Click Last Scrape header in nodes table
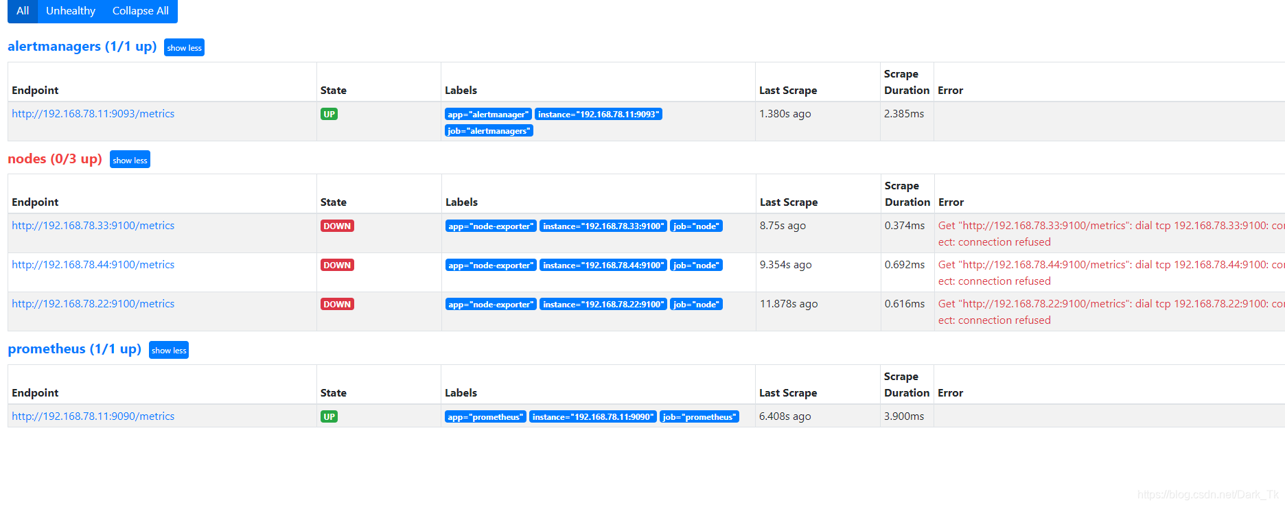The height and width of the screenshot is (507, 1285). [x=789, y=202]
